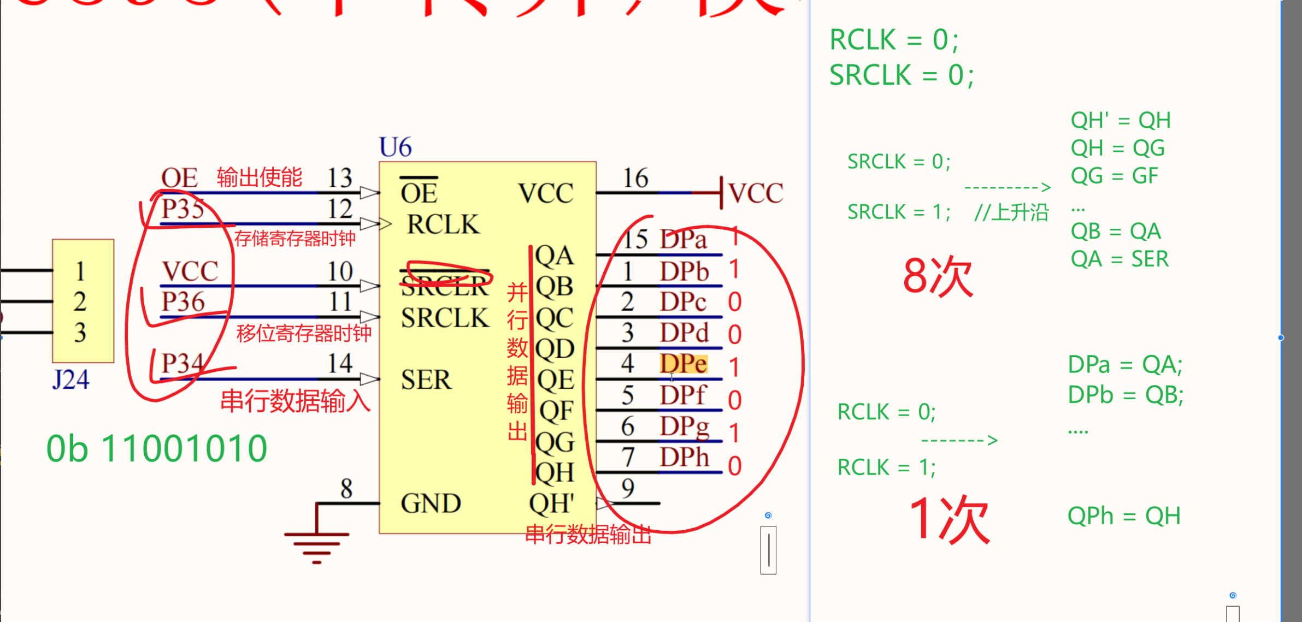
Task: Click the spiral icon near the bottom-right corner
Action: [1233, 595]
